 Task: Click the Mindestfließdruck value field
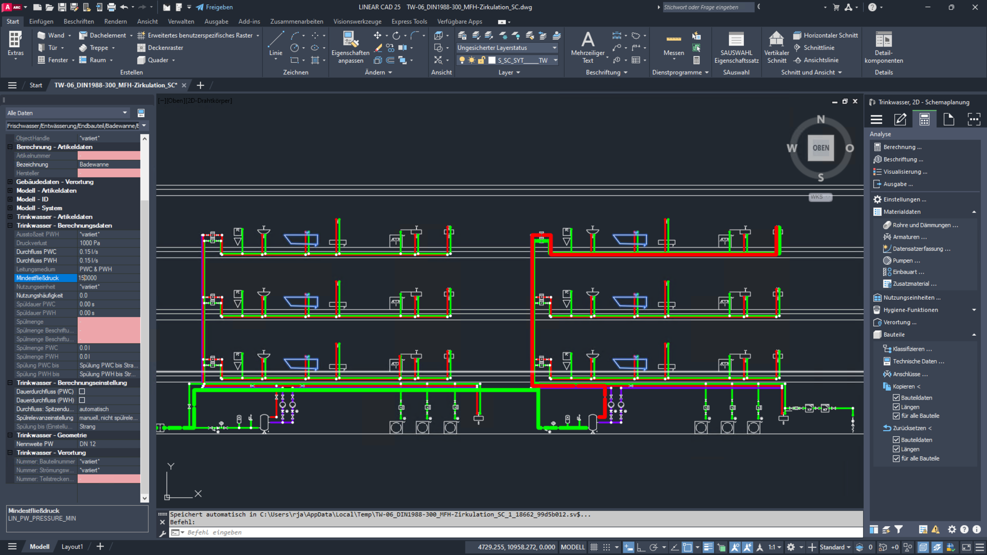pyautogui.click(x=109, y=278)
